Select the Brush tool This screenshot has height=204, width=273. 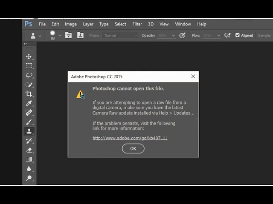click(x=29, y=122)
